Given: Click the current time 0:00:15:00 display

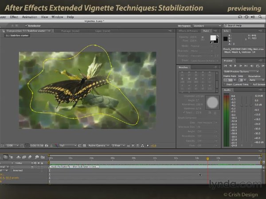Looking at the screenshot, I should point(37,145).
